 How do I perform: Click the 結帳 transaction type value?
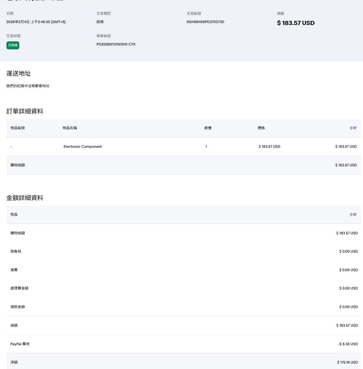click(100, 22)
